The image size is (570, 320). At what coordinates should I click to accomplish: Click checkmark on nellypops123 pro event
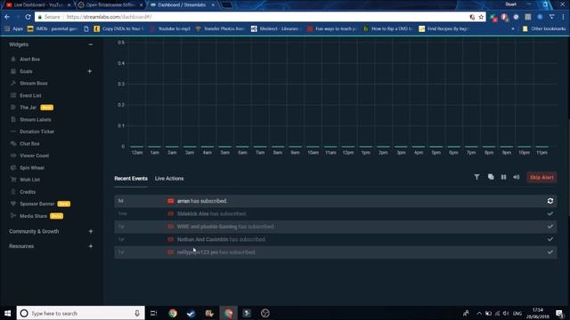(550, 252)
